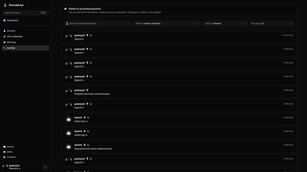Click the Search by Username/Email field
Image resolution: width=307 pixels, height=172 pixels.
(x=98, y=24)
